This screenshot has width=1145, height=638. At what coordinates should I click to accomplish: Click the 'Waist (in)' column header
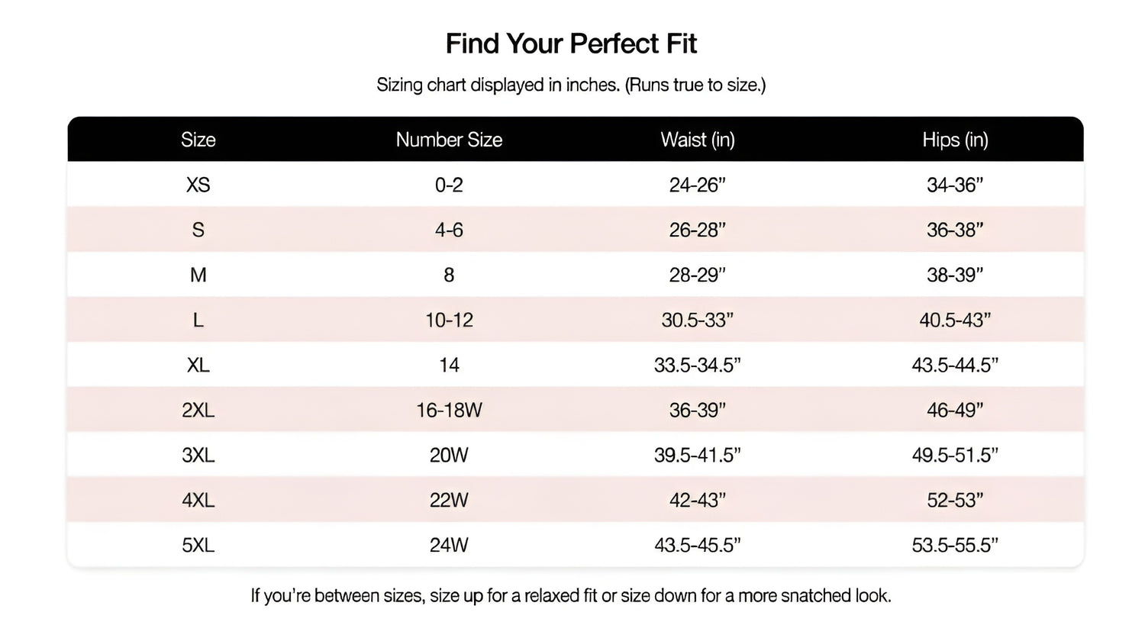point(697,140)
